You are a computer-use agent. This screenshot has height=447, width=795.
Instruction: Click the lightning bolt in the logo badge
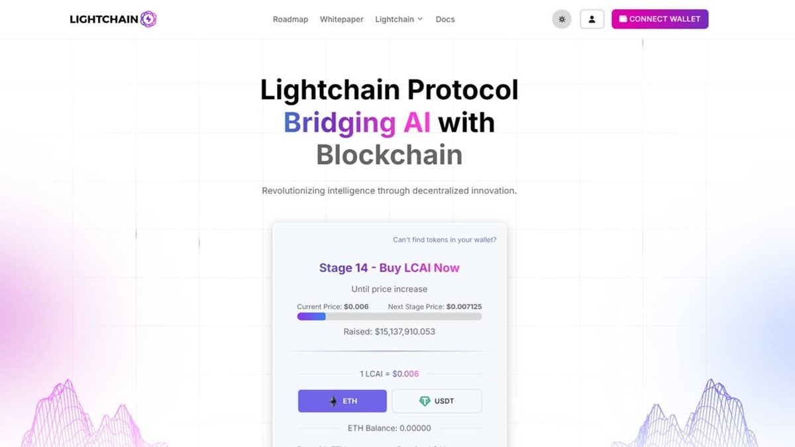click(x=147, y=19)
